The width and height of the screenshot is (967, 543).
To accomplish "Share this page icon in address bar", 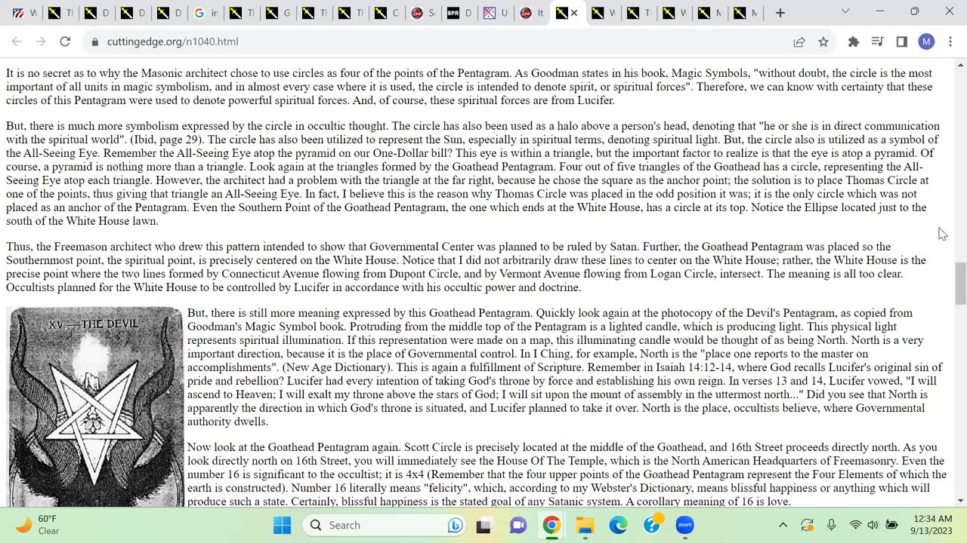I will pyautogui.click(x=799, y=41).
